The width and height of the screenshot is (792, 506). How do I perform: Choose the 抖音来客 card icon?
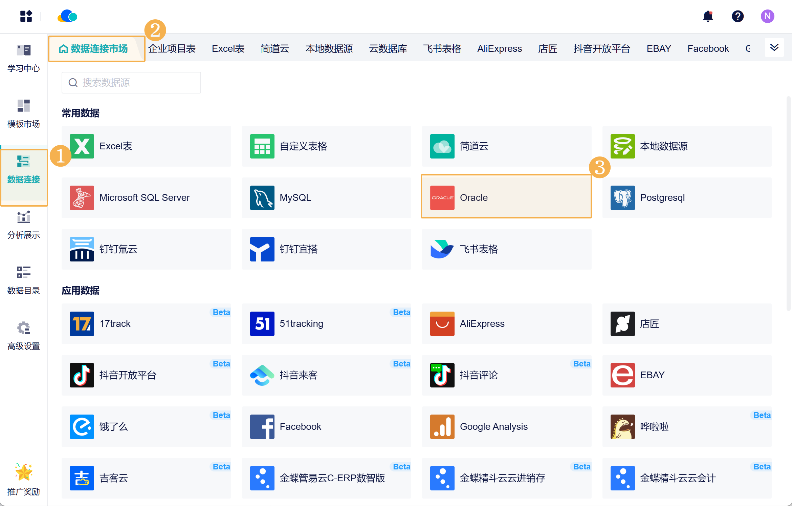(x=262, y=375)
